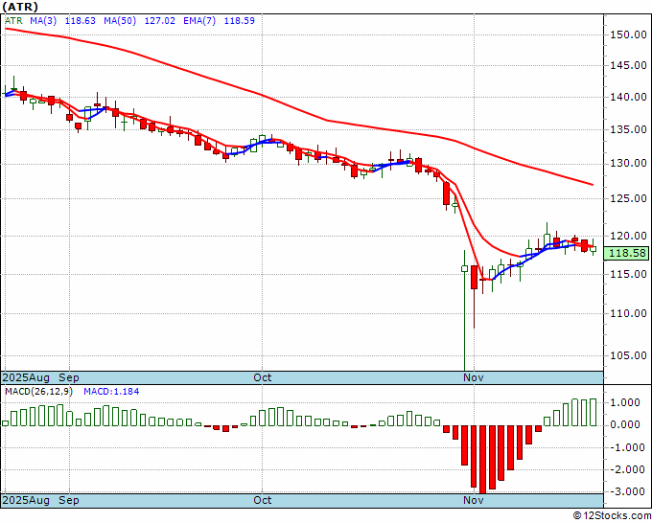Click Nov on the price chart date axis
The height and width of the screenshot is (523, 652).
click(x=474, y=377)
